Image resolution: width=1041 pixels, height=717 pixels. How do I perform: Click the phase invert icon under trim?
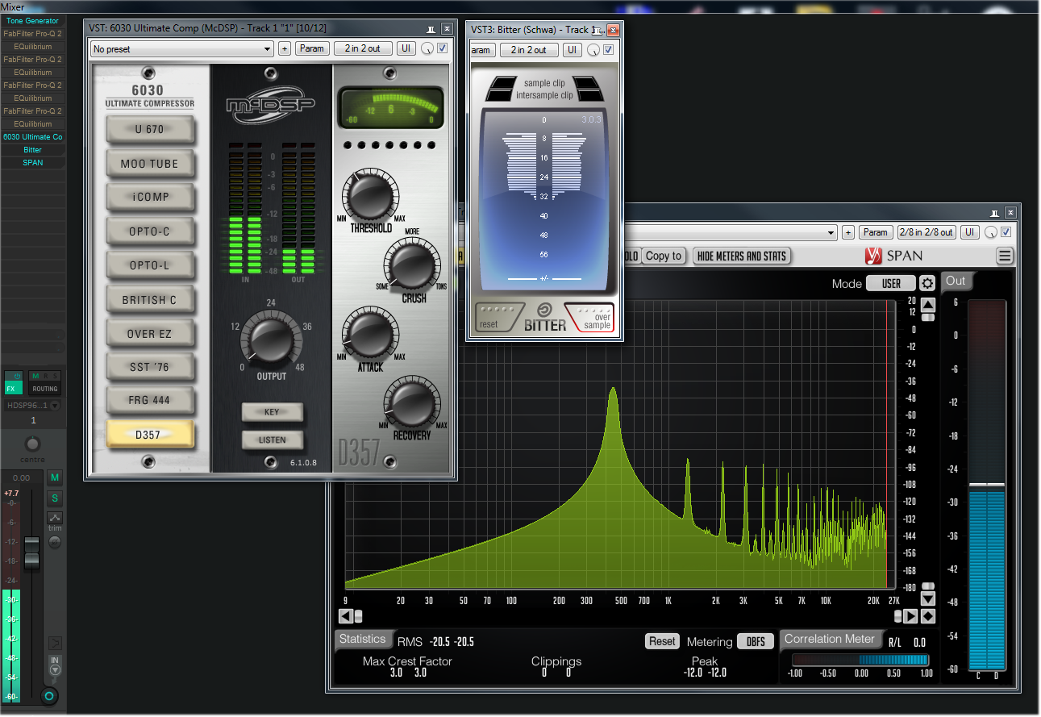click(x=55, y=542)
